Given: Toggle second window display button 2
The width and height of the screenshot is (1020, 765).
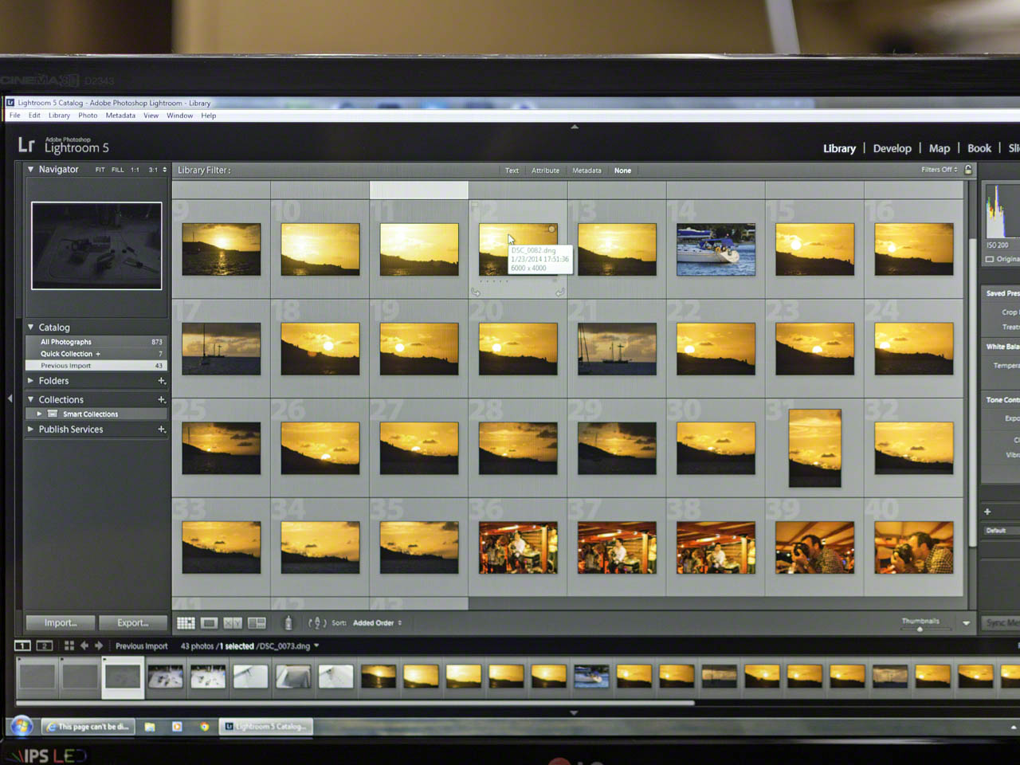Looking at the screenshot, I should click(x=45, y=645).
